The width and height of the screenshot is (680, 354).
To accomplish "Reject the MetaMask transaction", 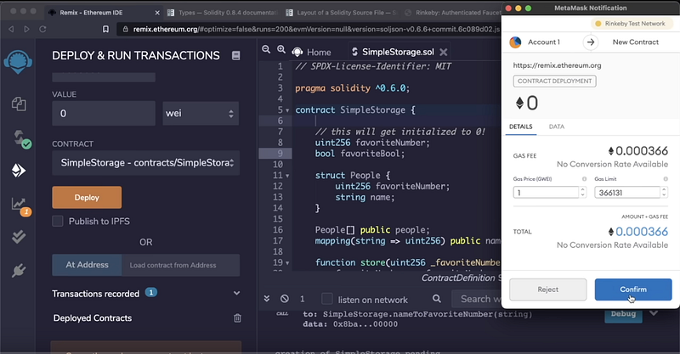I will coord(547,289).
